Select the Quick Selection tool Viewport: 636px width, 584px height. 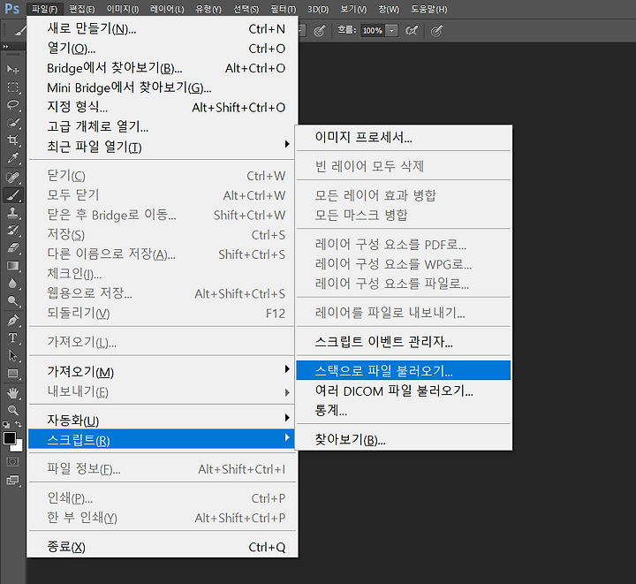pyautogui.click(x=12, y=123)
